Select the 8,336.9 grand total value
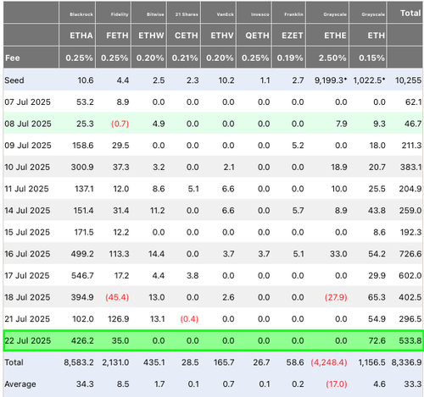 click(406, 362)
